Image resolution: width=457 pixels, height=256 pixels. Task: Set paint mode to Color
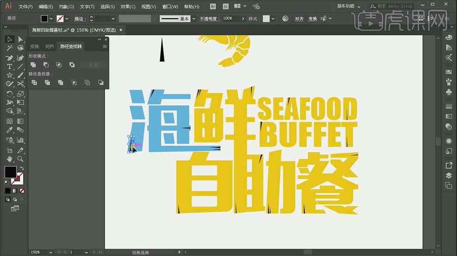click(x=7, y=191)
